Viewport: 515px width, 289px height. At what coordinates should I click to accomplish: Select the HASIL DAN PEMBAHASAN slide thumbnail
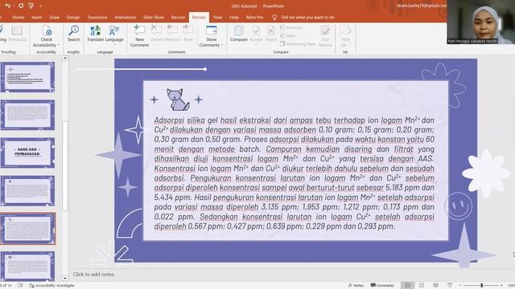click(27, 153)
